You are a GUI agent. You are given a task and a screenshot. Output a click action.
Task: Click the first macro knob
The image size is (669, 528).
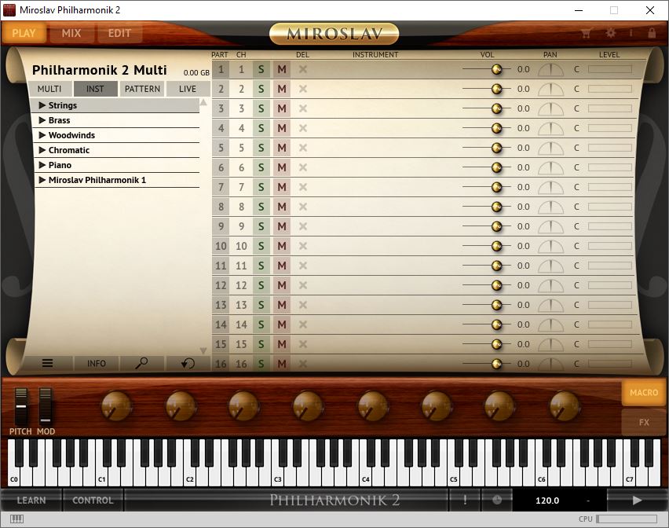coord(116,406)
